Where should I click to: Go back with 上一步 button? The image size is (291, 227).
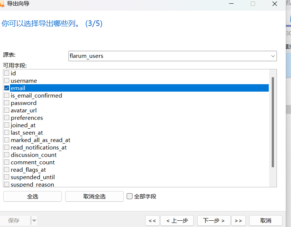[177, 221]
